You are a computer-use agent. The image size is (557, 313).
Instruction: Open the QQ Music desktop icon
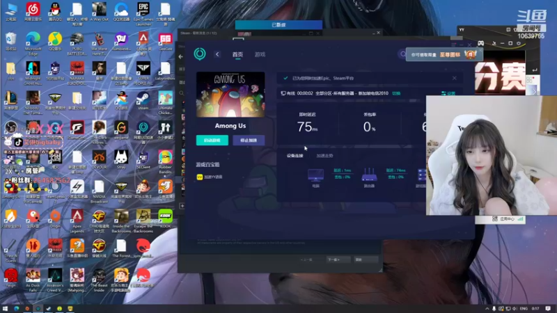click(55, 41)
